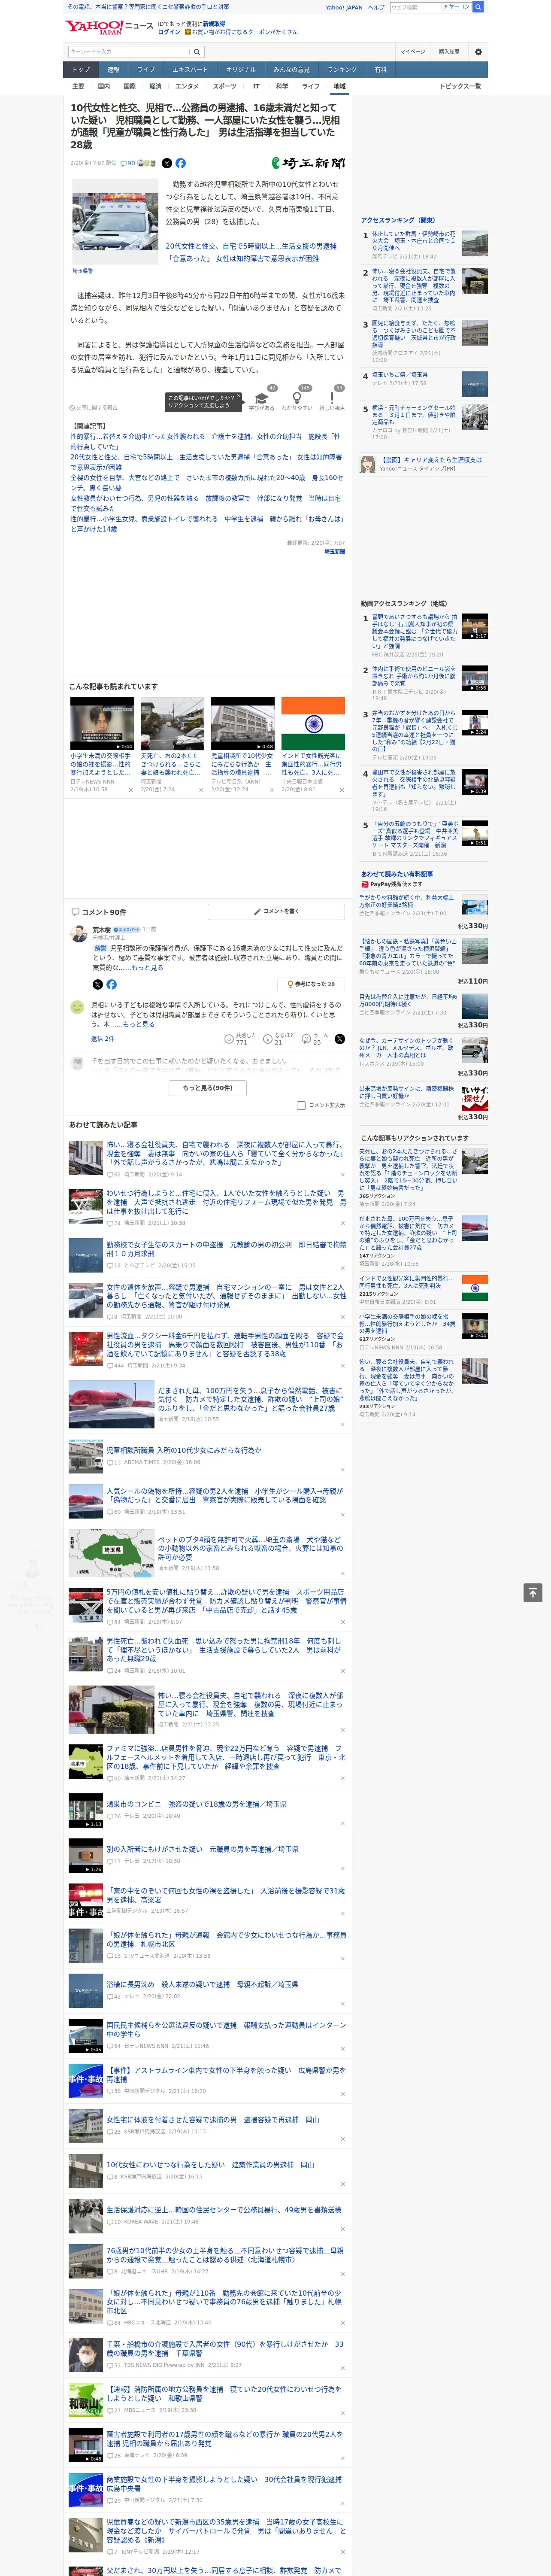Open comment count bubble showing 90
551x2576 pixels.
click(x=128, y=163)
